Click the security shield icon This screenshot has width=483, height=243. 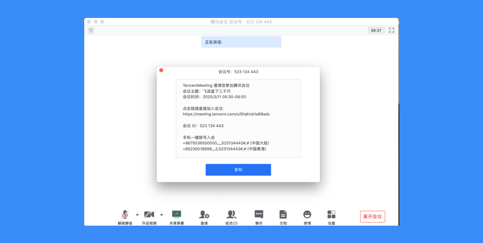91,30
